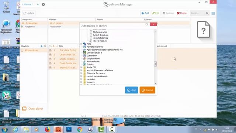This screenshot has height=133, width=236.
Task: Check the FileRecovery.log checkbox
Action: 91,32
